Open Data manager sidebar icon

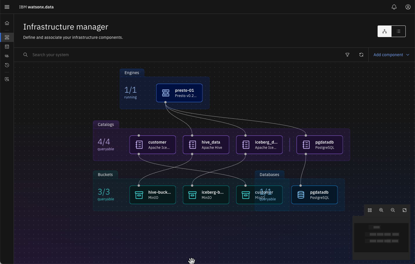pos(7,47)
